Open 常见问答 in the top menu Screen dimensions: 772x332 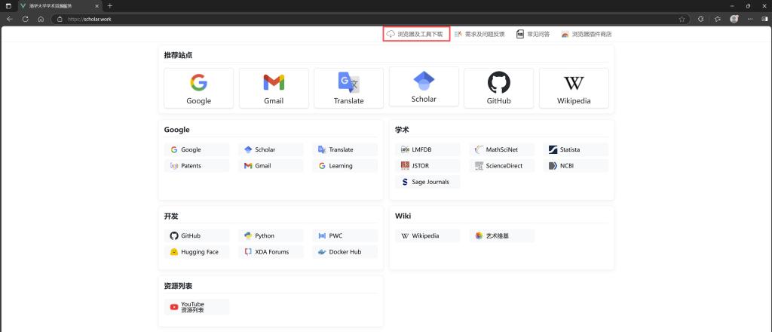(533, 34)
